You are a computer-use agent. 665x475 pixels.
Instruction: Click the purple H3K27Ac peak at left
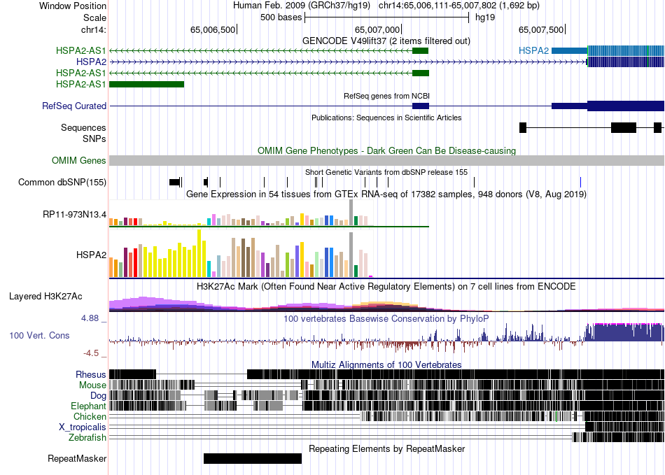pyautogui.click(x=144, y=302)
